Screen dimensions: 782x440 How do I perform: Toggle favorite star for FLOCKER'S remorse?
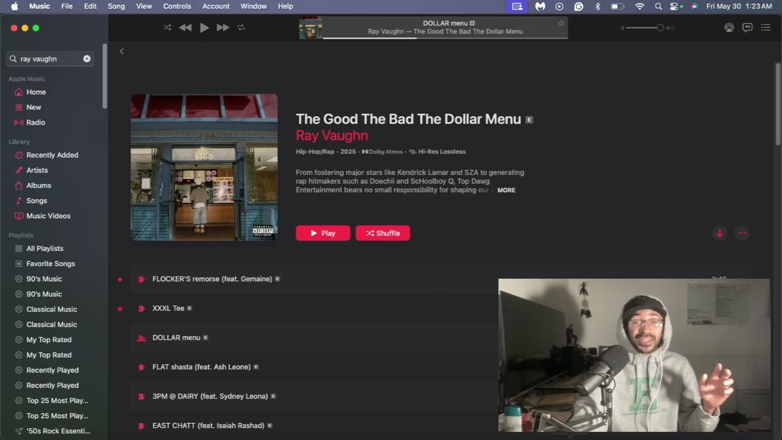tap(120, 279)
